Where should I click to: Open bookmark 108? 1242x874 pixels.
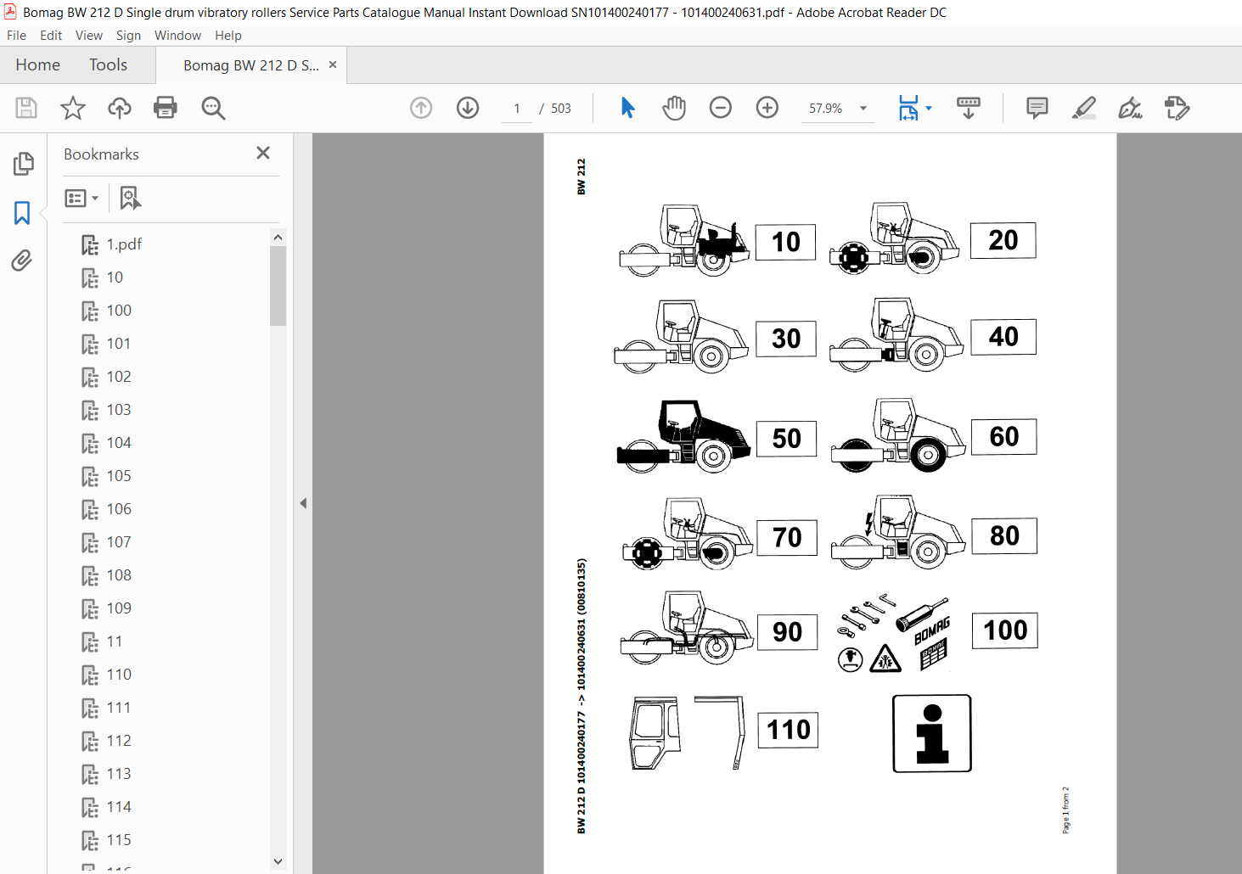pos(119,575)
